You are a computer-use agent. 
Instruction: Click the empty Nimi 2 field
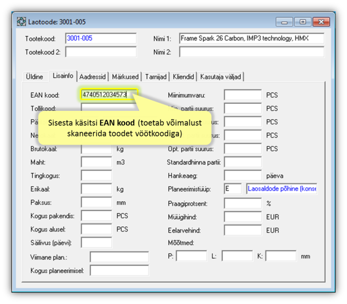coord(252,52)
